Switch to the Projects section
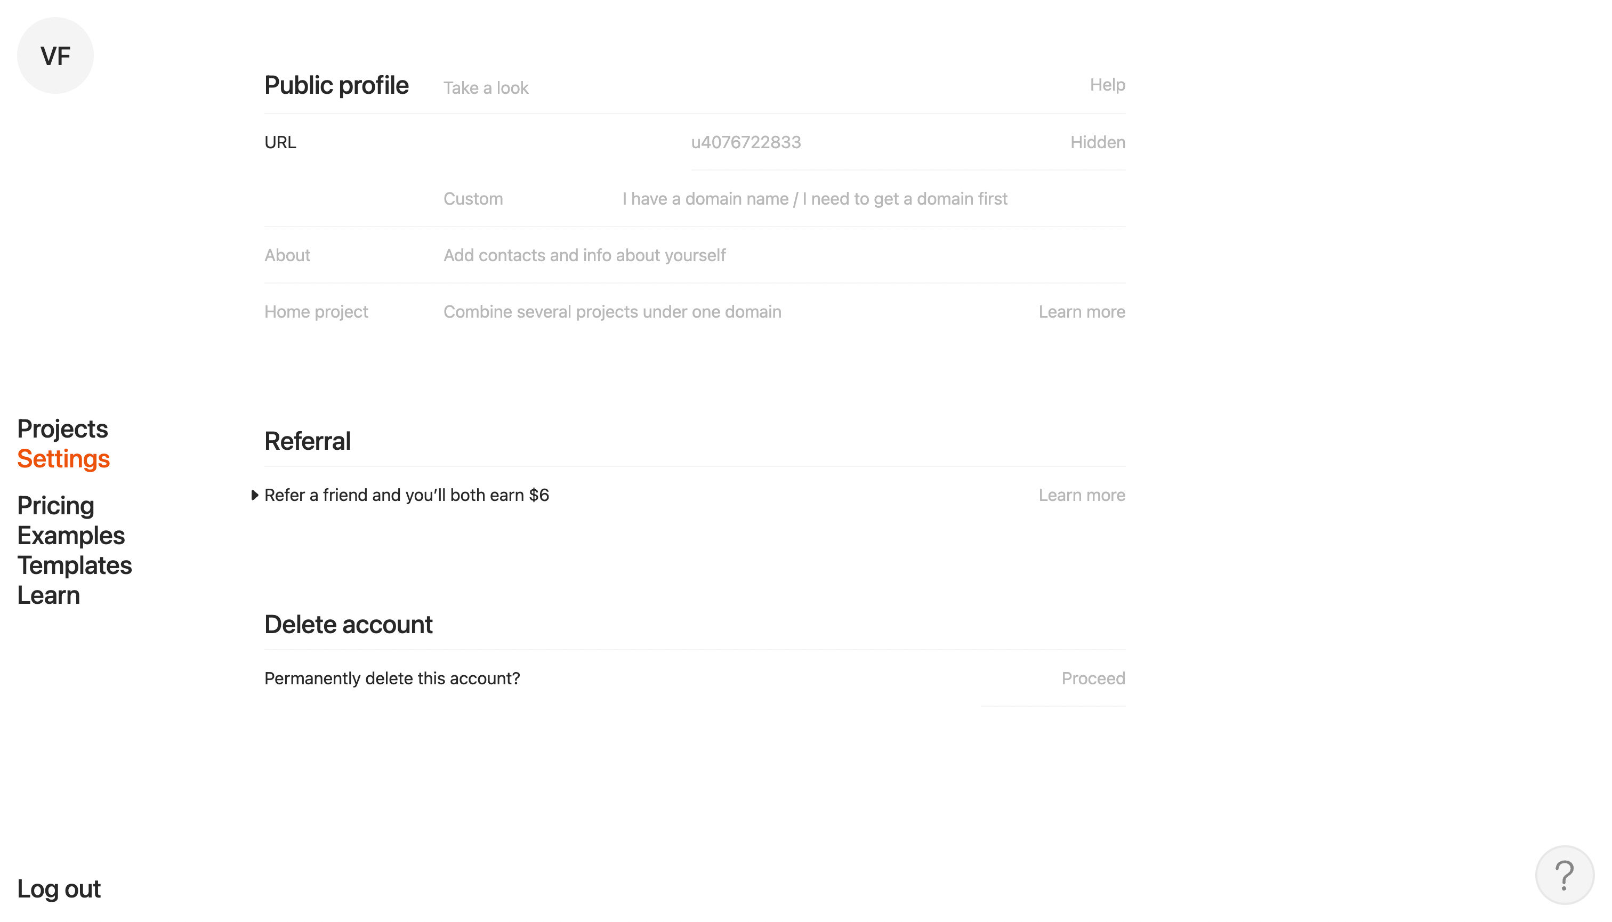The width and height of the screenshot is (1612, 922). (62, 428)
